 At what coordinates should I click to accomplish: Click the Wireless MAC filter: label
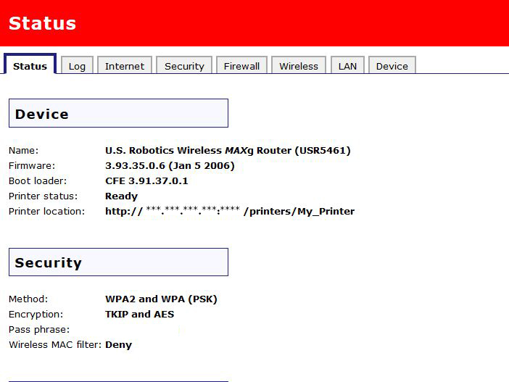(56, 345)
